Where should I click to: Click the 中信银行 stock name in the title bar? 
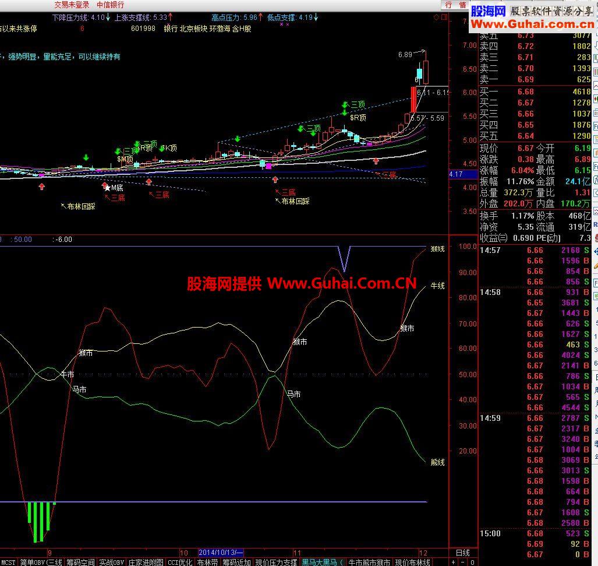click(110, 5)
